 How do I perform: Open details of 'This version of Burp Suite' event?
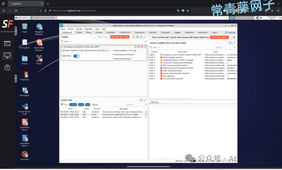tap(146, 112)
